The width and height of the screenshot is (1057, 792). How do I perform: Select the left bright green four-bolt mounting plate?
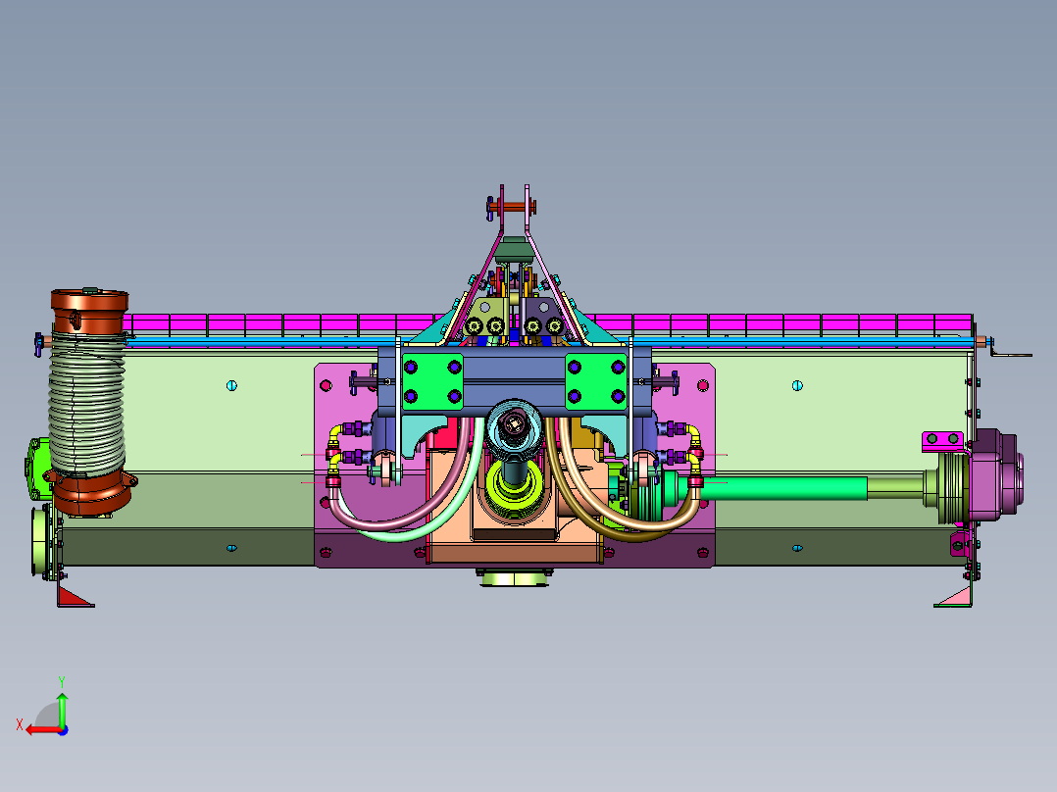click(x=432, y=381)
